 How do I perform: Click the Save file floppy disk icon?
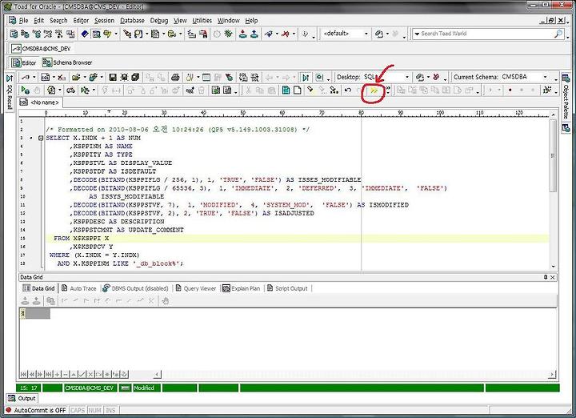click(x=113, y=77)
